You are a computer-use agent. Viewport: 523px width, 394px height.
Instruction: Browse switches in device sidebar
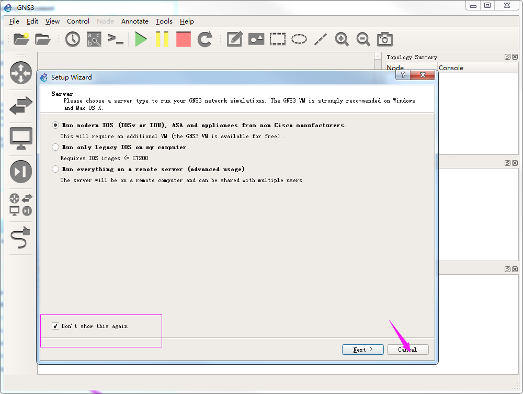pos(21,105)
